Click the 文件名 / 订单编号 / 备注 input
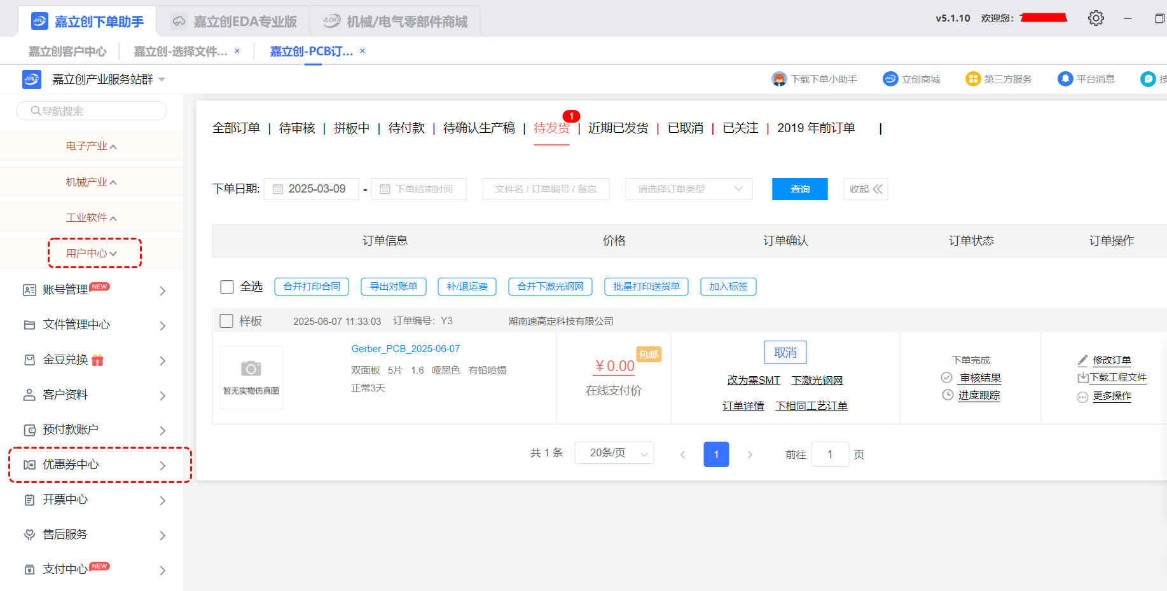The image size is (1167, 591). click(546, 189)
